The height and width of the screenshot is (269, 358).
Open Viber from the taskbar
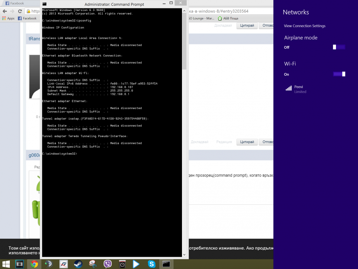107,264
